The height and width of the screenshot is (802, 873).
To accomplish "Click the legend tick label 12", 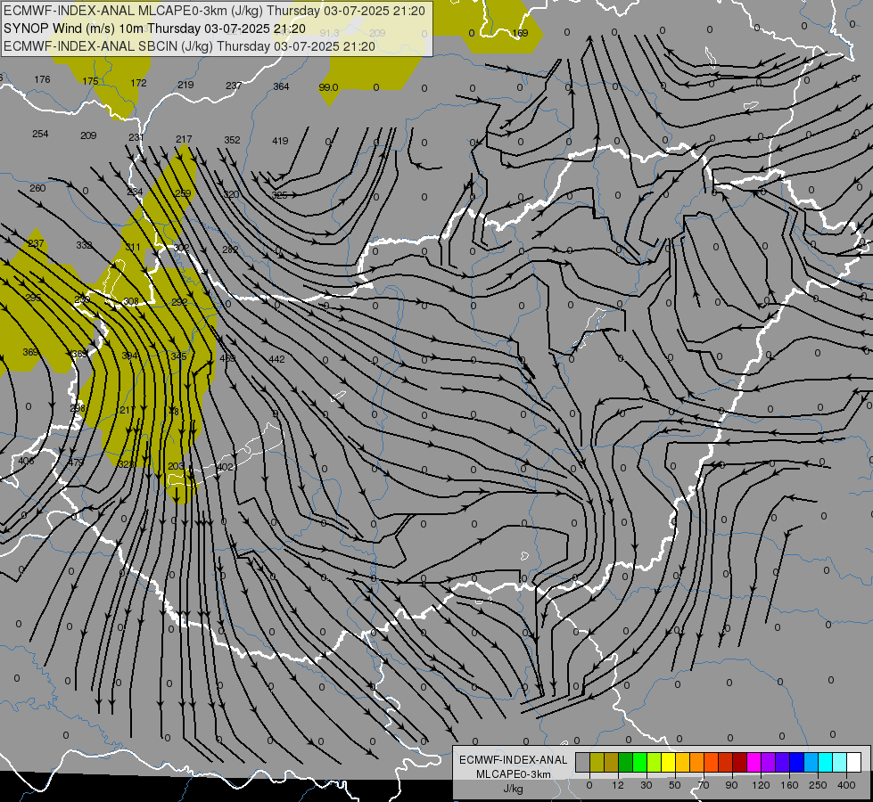I will (618, 785).
